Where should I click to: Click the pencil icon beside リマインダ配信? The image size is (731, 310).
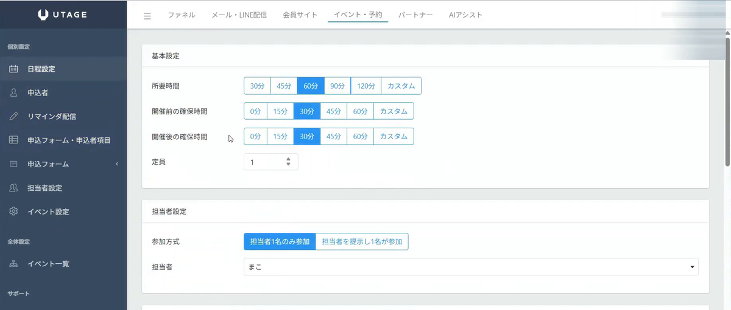coord(13,116)
